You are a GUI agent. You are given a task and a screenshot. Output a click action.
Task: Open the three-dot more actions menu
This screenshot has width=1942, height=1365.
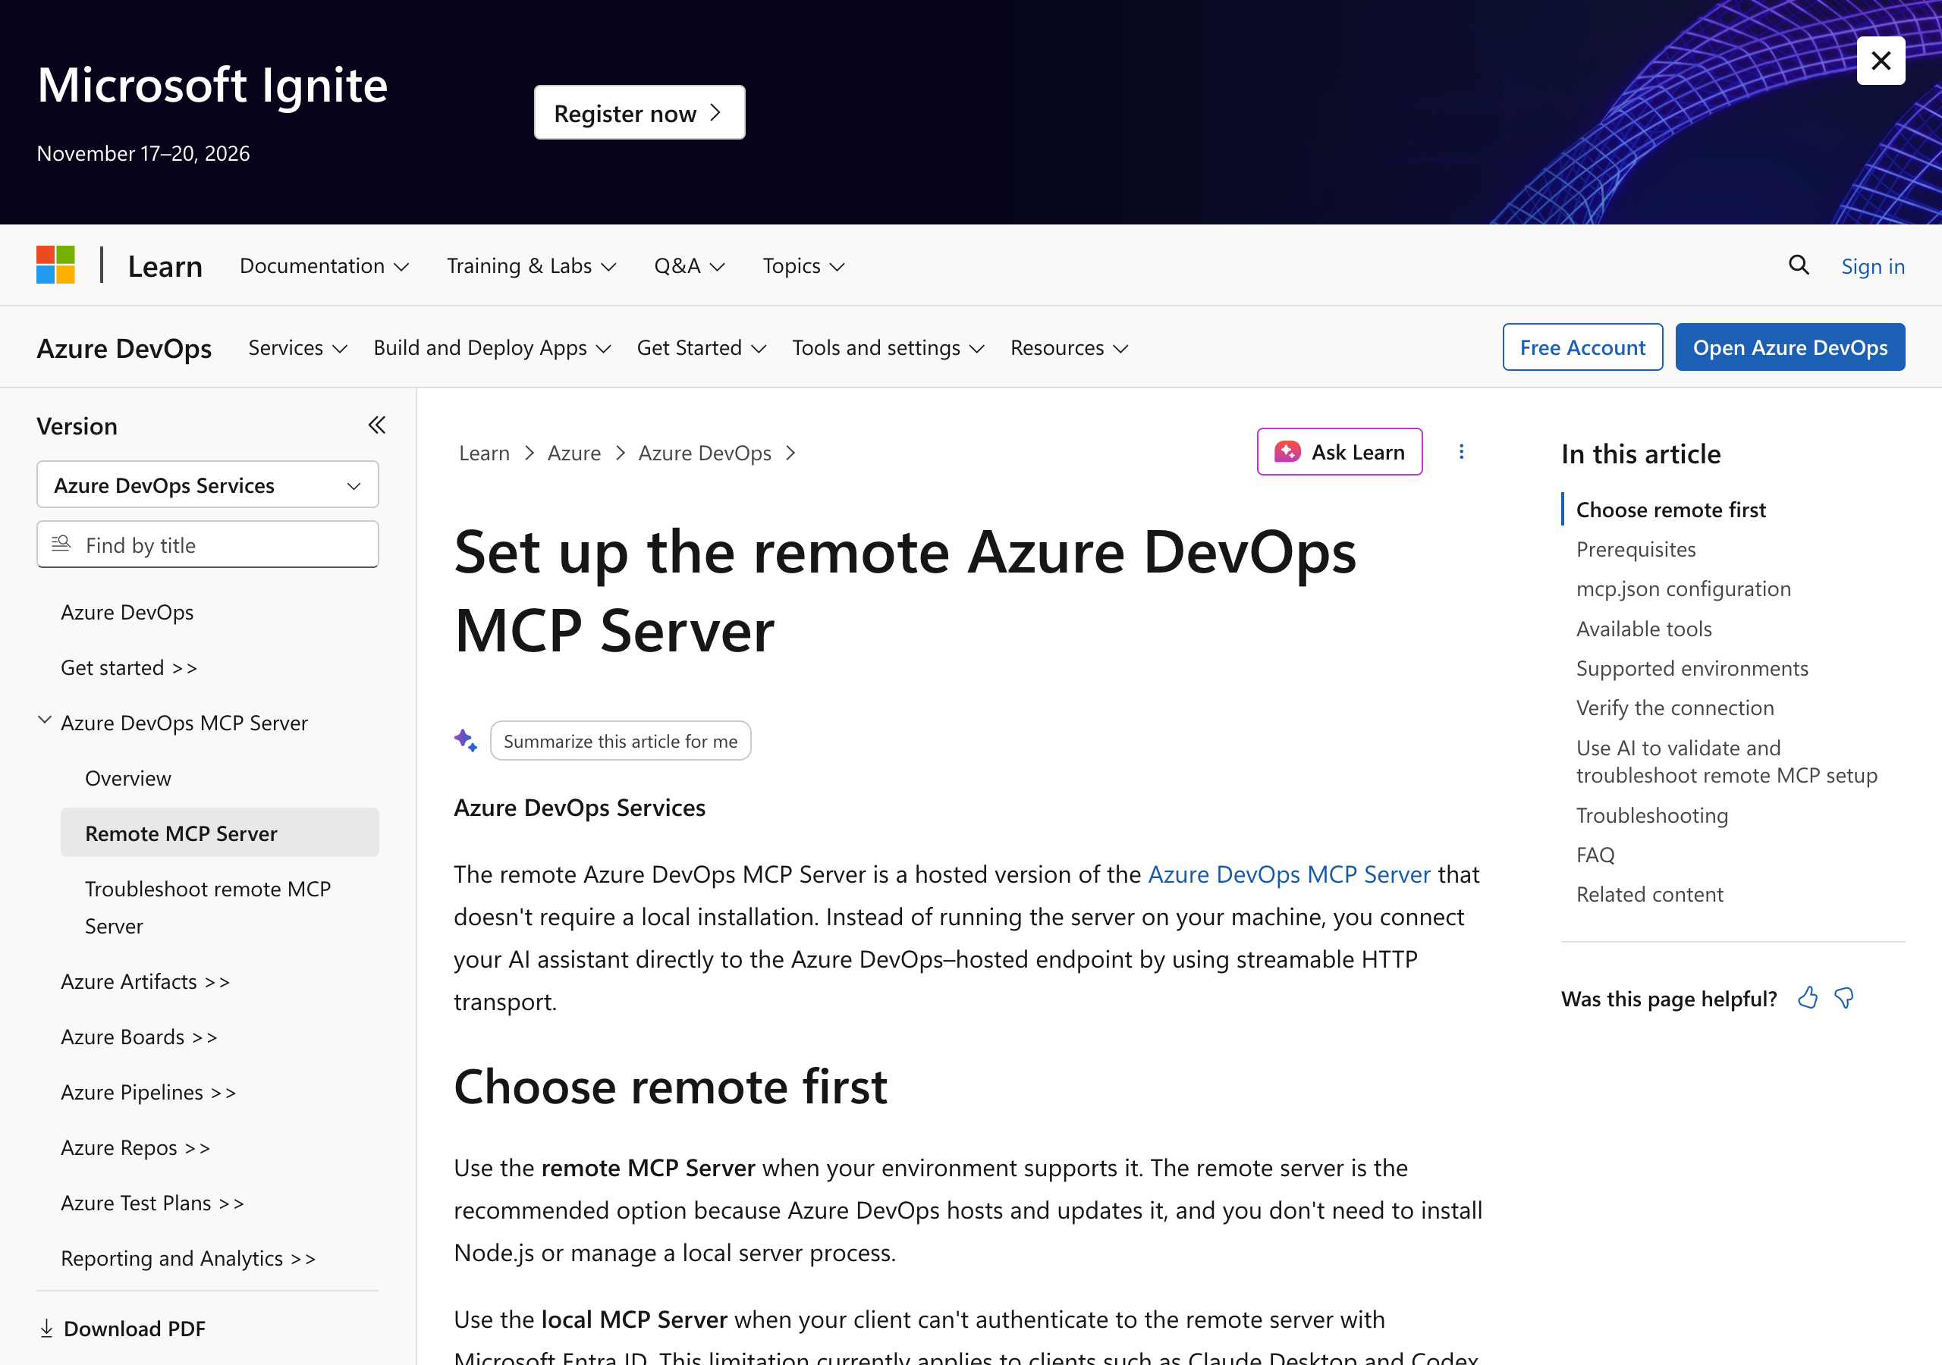1461,452
